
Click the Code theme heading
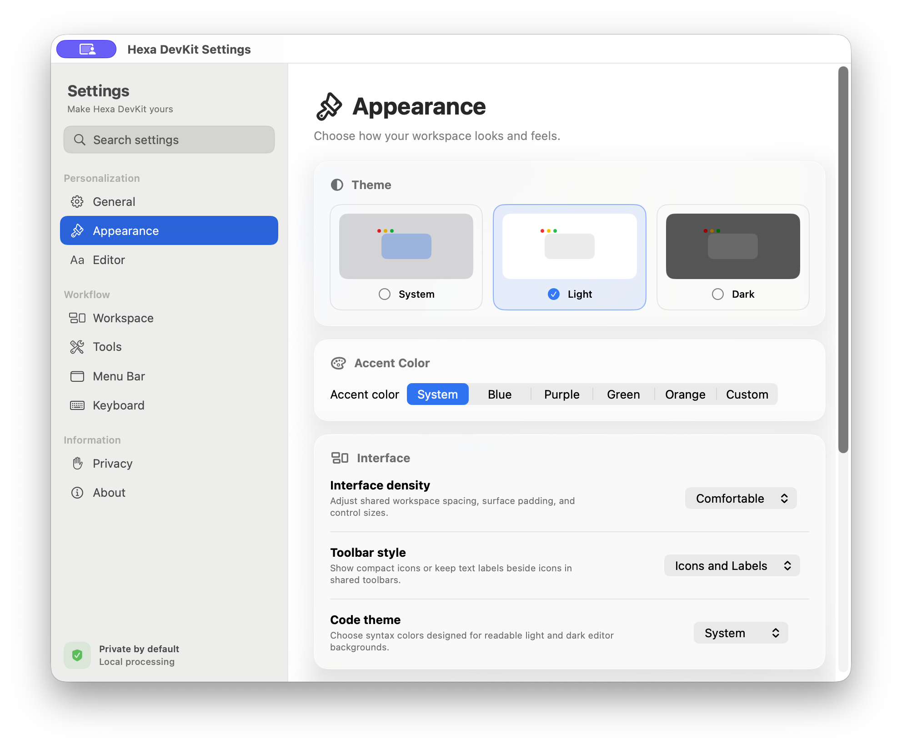[x=365, y=620]
